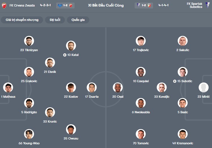This screenshot has width=212, height=148.
Task: Select 66 Young-Woo's player photo
Action: pyautogui.click(x=29, y=134)
